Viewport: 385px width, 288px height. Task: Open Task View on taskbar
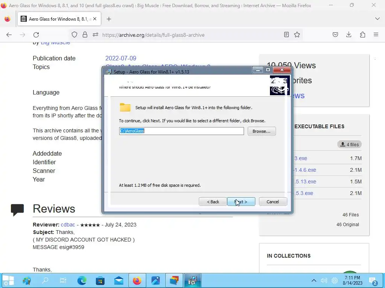click(x=63, y=280)
